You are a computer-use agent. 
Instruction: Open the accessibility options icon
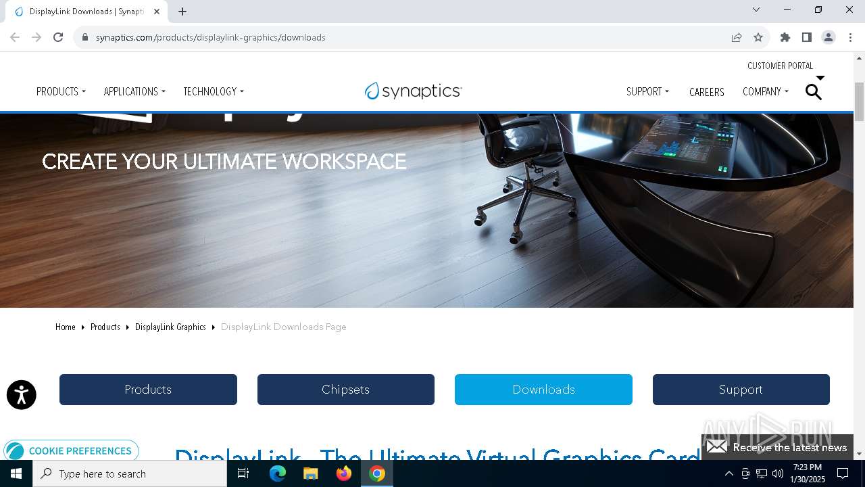click(x=22, y=395)
